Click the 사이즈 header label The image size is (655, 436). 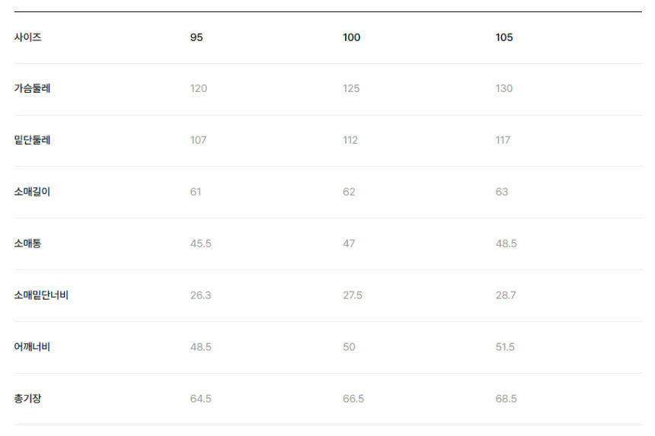tap(27, 37)
